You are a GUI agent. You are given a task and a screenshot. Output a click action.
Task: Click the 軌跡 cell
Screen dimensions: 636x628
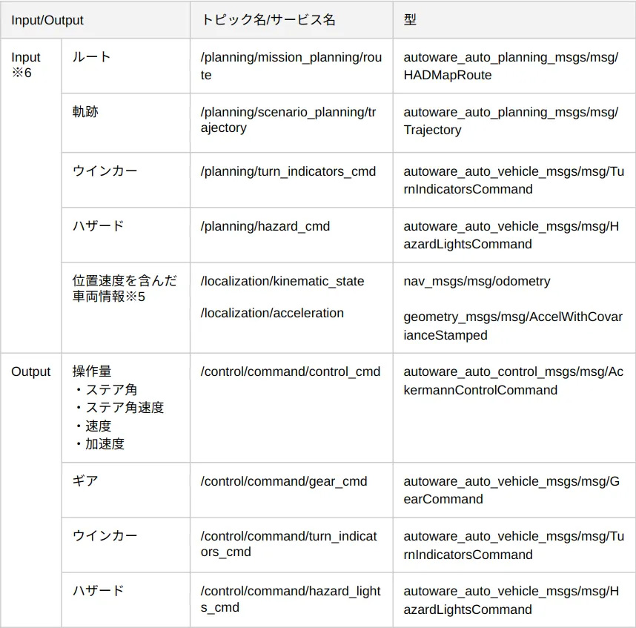(x=126, y=123)
